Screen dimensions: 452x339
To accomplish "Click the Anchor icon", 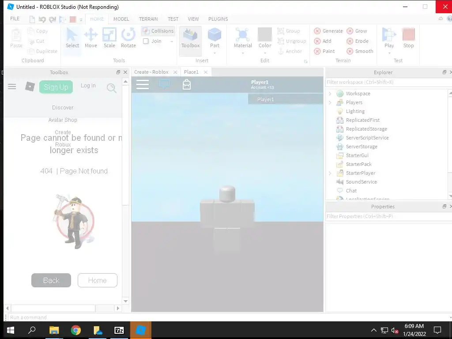I will [x=281, y=51].
